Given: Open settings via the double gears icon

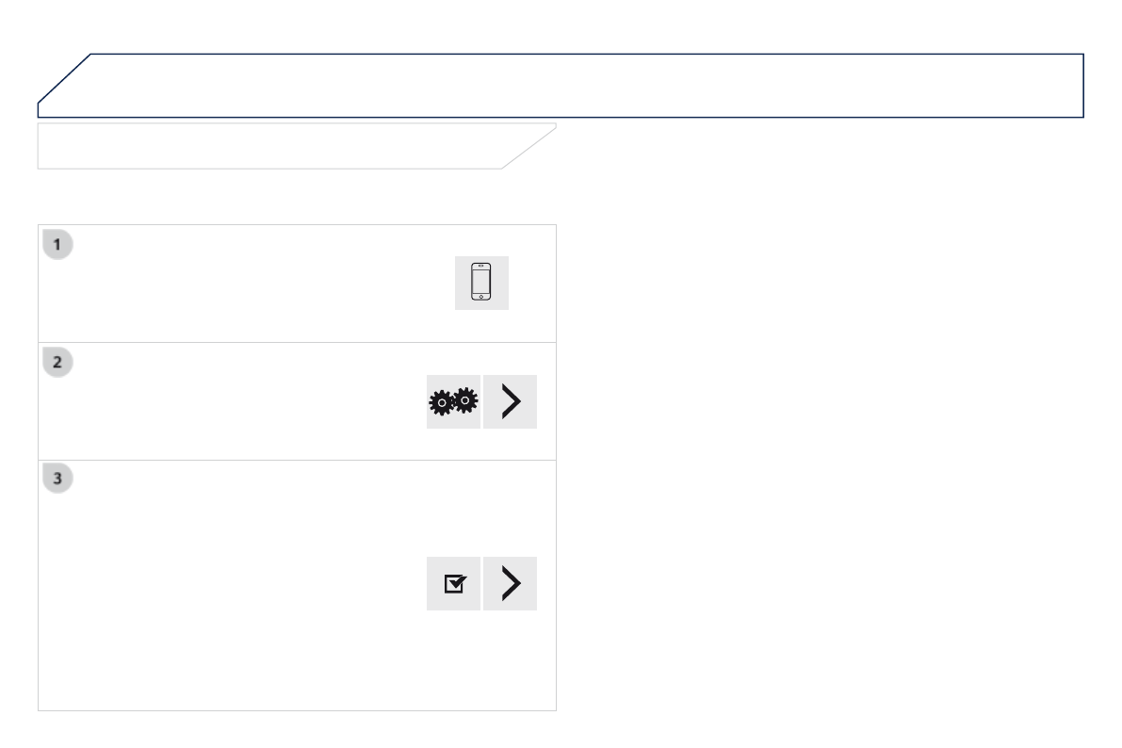Looking at the screenshot, I should (x=453, y=401).
